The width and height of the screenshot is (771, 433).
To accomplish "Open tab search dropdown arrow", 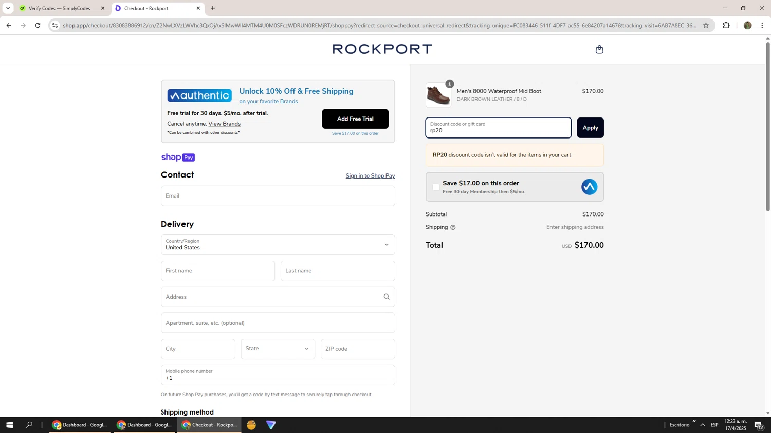I will click(x=8, y=8).
